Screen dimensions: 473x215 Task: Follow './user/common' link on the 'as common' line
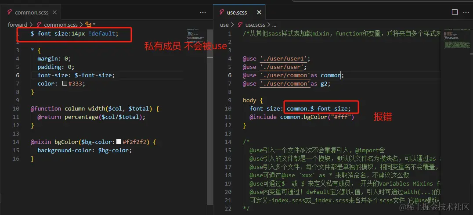tap(285, 75)
